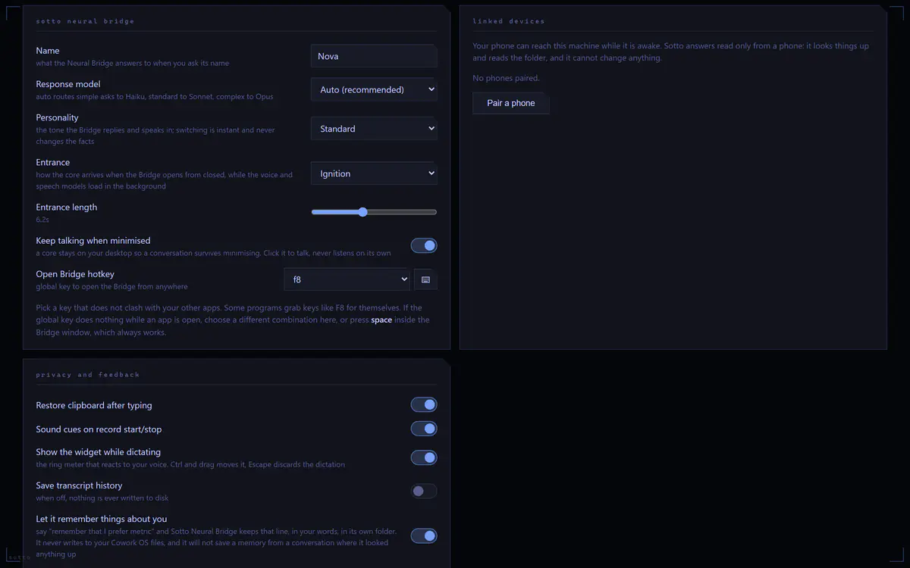This screenshot has height=568, width=910.
Task: Toggle Show the widget while dictating
Action: [424, 457]
